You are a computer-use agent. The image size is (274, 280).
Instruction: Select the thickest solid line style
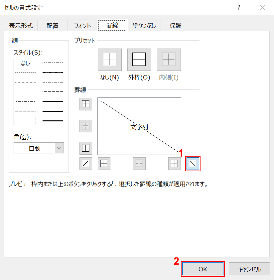tap(53, 111)
